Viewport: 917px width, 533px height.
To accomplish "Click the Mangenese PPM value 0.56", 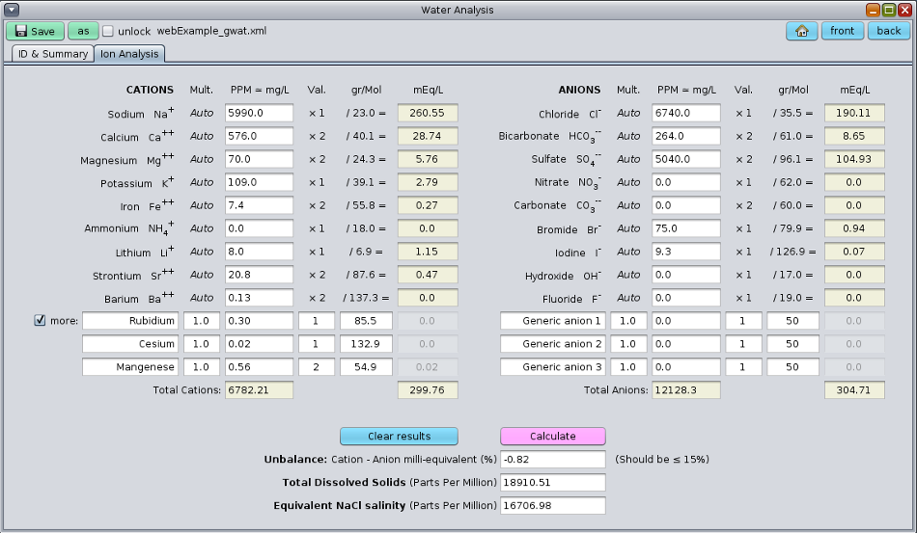I will coord(259,366).
